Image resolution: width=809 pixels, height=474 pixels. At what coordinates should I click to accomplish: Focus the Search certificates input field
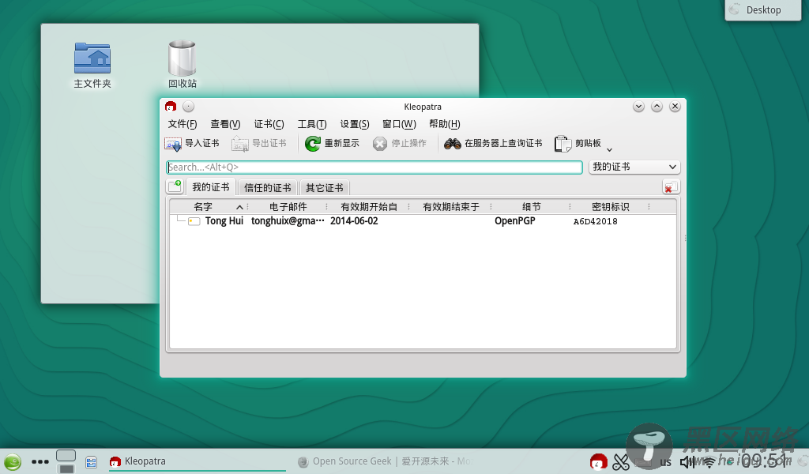click(374, 167)
